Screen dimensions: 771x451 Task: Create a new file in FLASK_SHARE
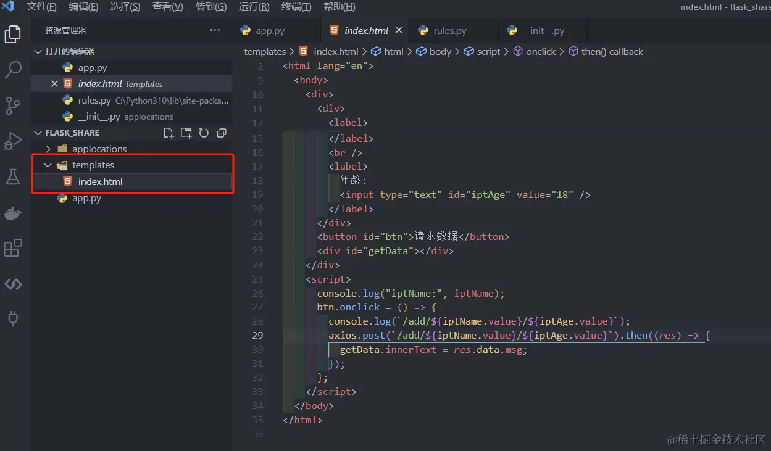(x=169, y=133)
